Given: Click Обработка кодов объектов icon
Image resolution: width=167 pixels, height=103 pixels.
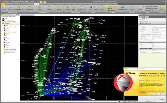Looking at the screenshot, I should pos(82,7).
